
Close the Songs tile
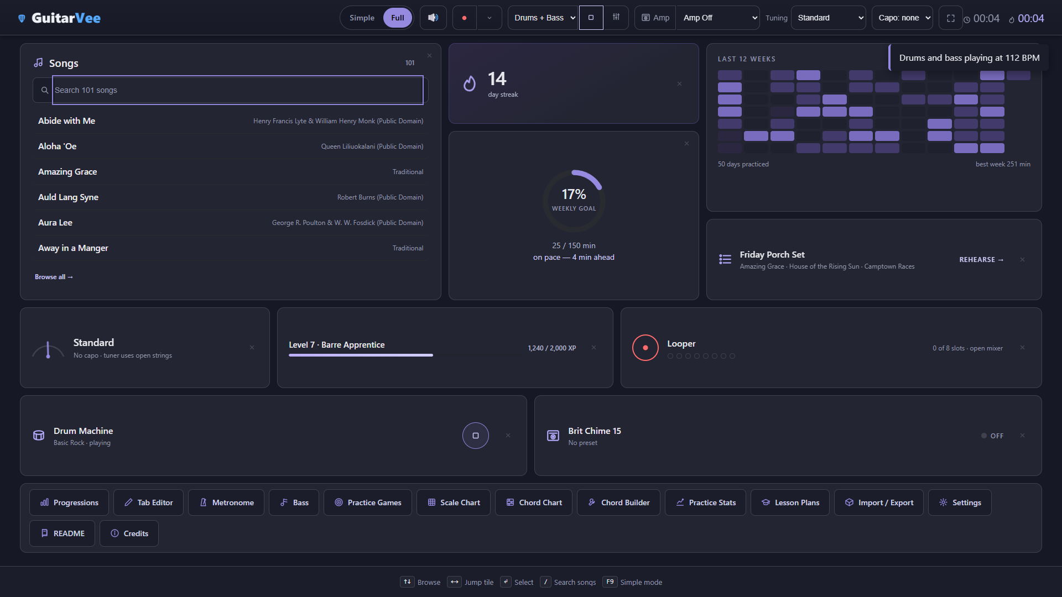pos(429,56)
